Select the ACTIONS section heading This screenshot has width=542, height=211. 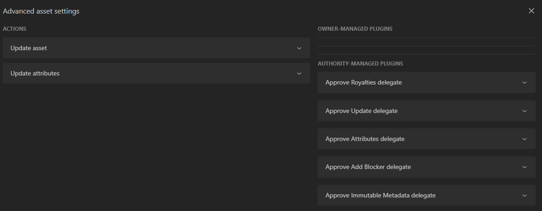14,29
